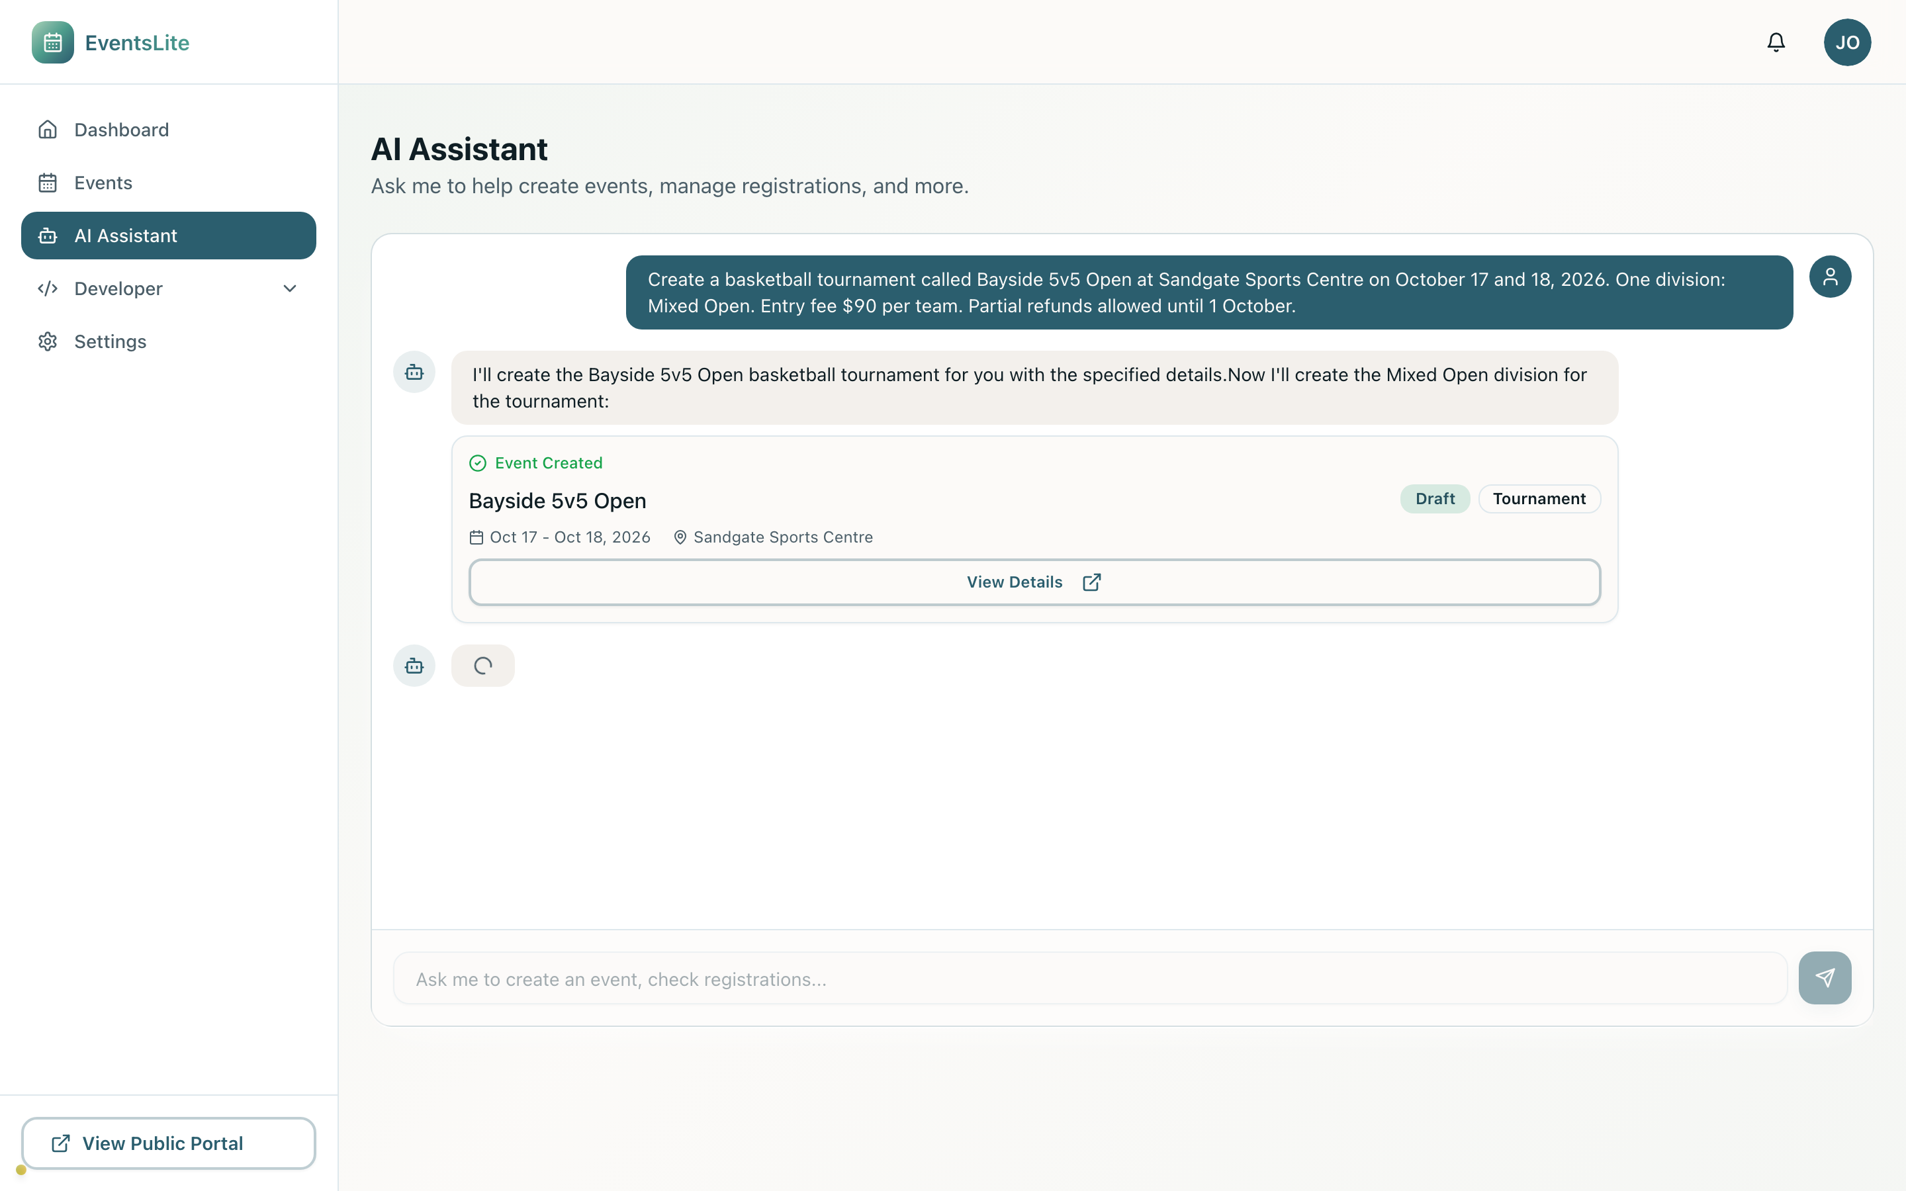Click the external link icon in View Details

[x=1091, y=582]
